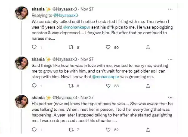
Task: Open shania's avatar on third tweet
Action: (21, 101)
